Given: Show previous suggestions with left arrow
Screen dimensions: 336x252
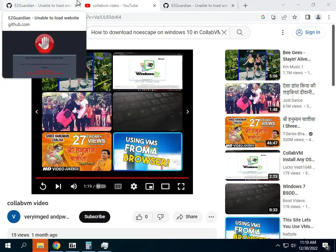Looking at the screenshot, I should (x=37, y=112).
